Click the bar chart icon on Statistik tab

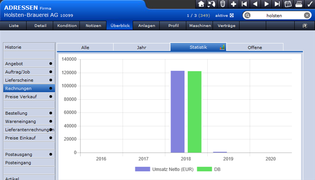point(222,47)
